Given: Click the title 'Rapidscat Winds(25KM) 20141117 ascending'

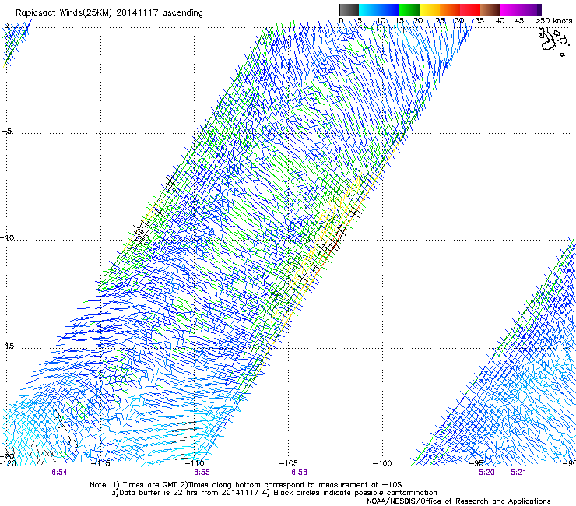Looking at the screenshot, I should pos(109,13).
